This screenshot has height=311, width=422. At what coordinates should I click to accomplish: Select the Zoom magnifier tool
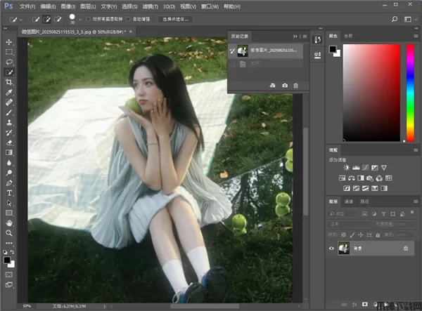coord(9,232)
